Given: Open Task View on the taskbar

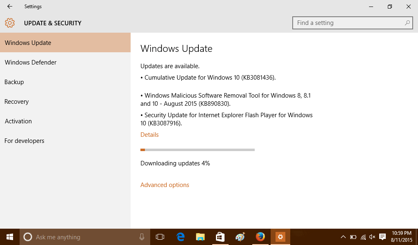Looking at the screenshot, I should pos(160,237).
